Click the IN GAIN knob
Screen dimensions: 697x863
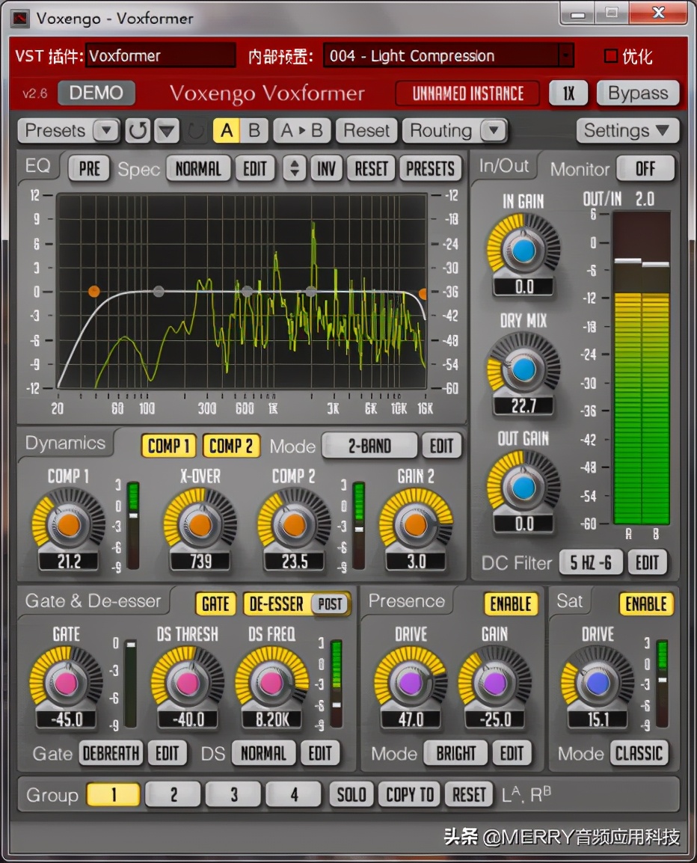[x=523, y=251]
